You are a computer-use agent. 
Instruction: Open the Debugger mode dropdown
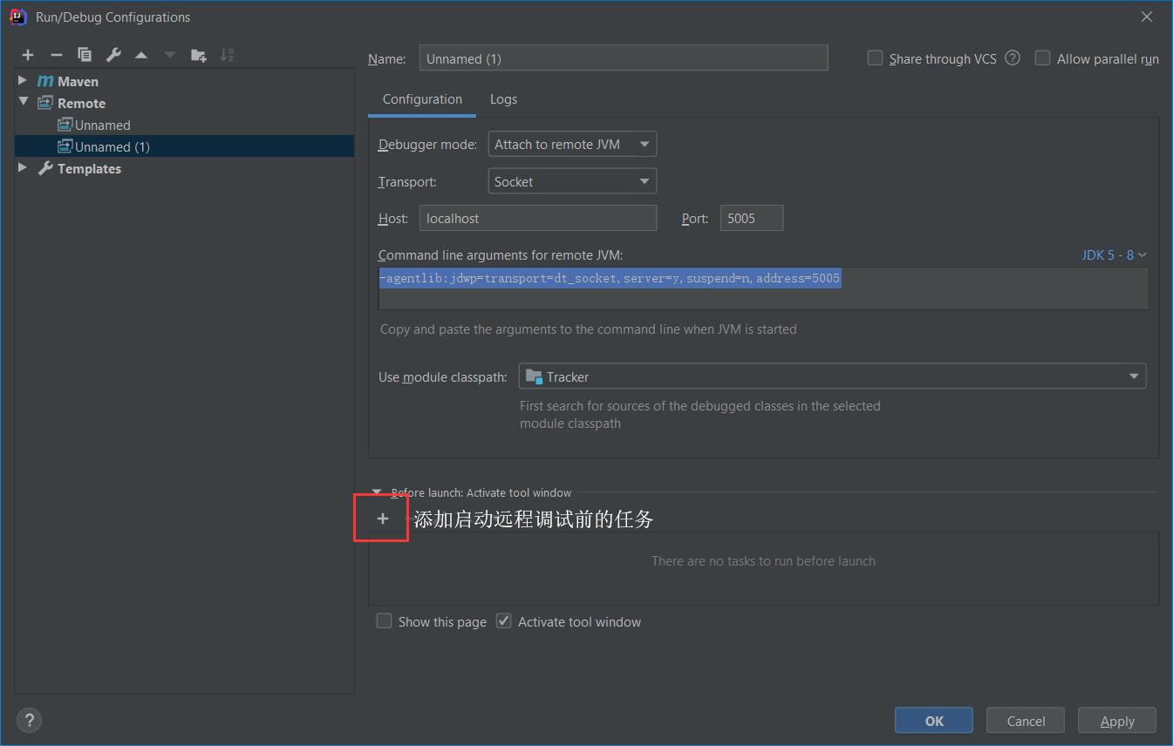[571, 145]
